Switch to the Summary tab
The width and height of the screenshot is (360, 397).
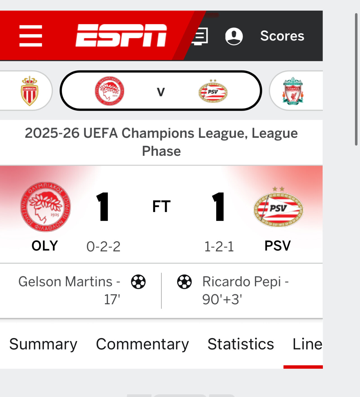click(43, 344)
